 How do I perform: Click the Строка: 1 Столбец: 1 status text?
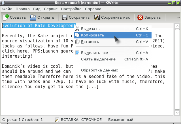coord(22,120)
